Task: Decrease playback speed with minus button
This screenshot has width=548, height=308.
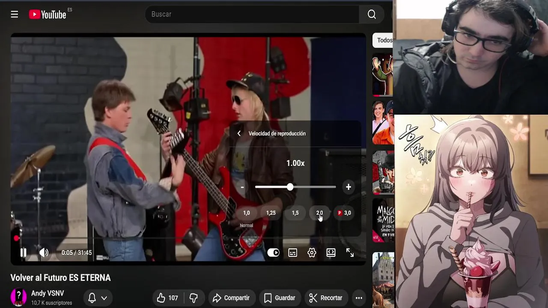Action: pos(242,187)
